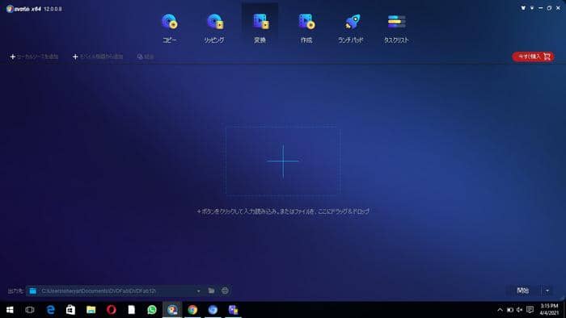Click the clock showing 3:15 PM
The width and height of the screenshot is (566, 318).
(549, 309)
